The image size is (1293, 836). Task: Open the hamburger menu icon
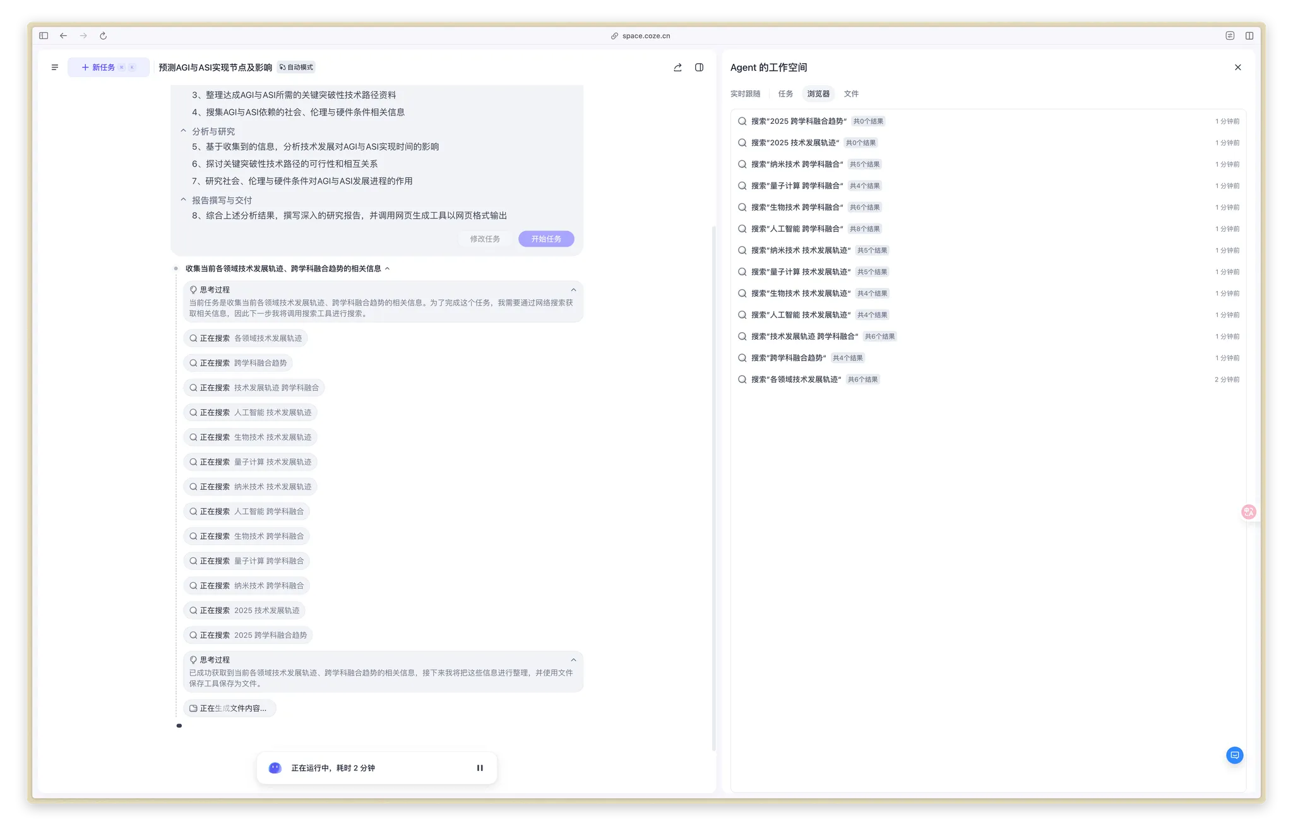pos(55,68)
